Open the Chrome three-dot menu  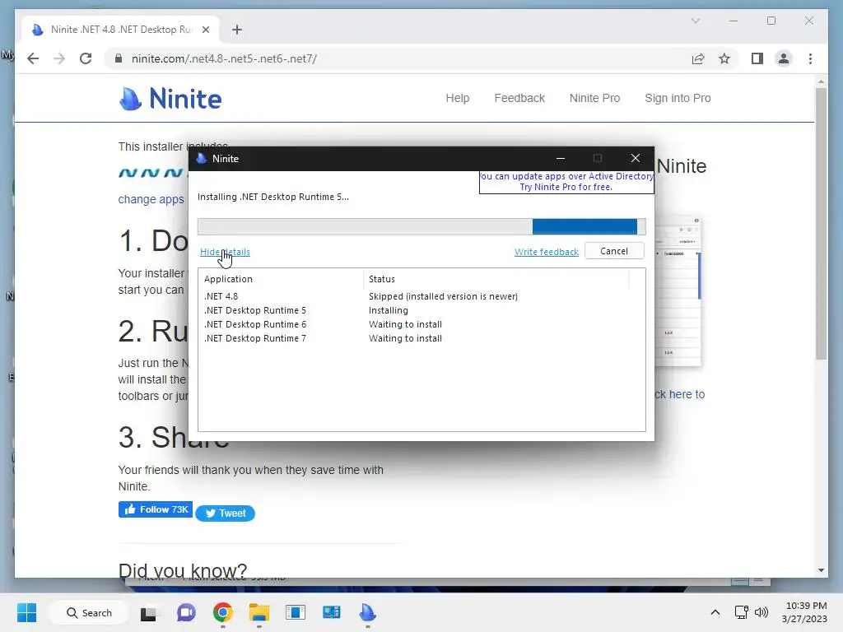pos(810,58)
